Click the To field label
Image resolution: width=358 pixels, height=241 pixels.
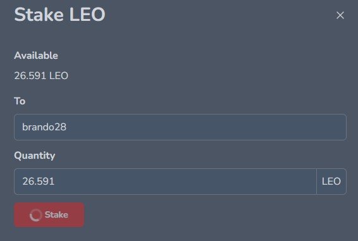pyautogui.click(x=20, y=101)
